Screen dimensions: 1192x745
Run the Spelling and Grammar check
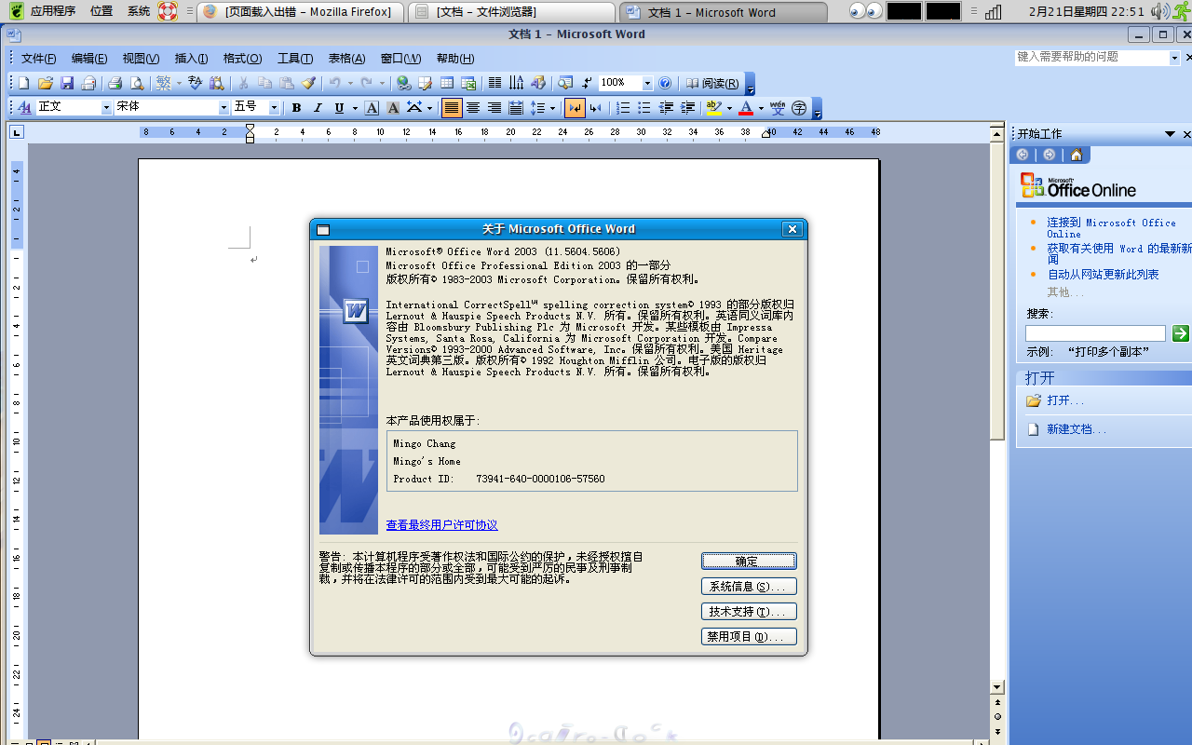[x=195, y=83]
